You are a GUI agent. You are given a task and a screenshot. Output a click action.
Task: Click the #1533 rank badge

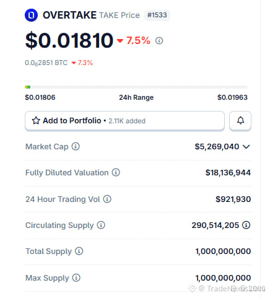[x=157, y=15]
